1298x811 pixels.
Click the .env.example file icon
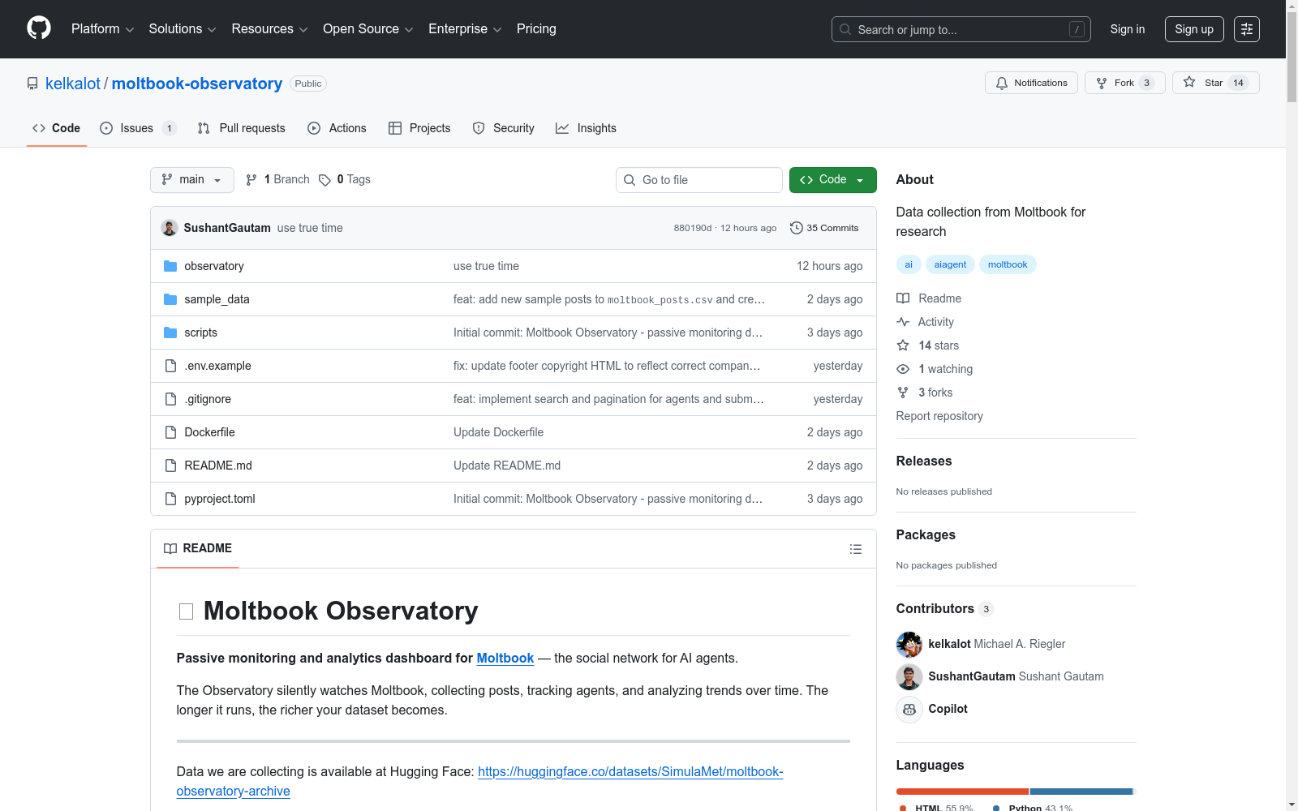tap(170, 366)
